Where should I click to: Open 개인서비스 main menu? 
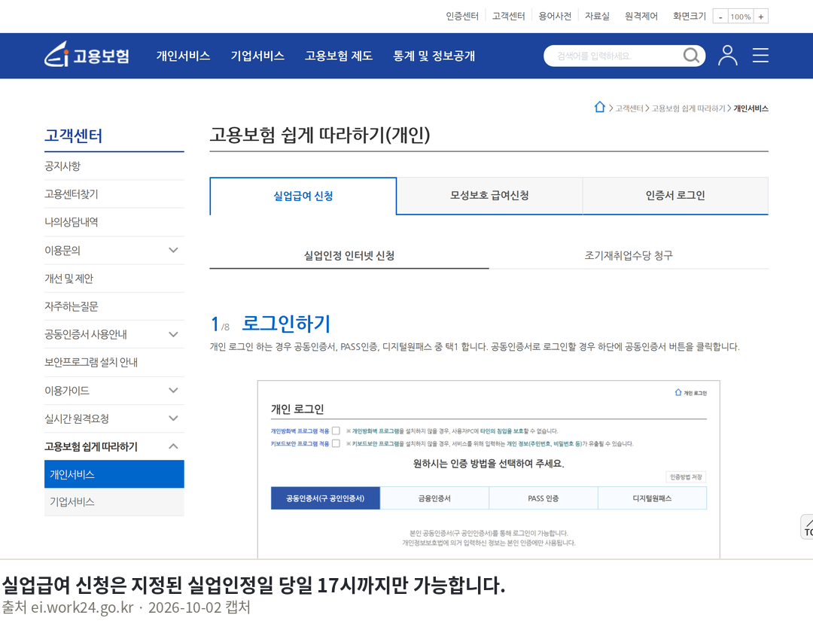point(183,56)
